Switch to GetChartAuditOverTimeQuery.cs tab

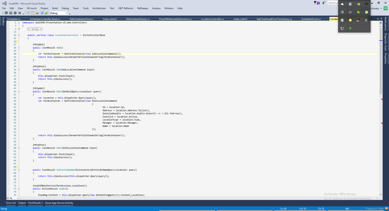click(274, 19)
